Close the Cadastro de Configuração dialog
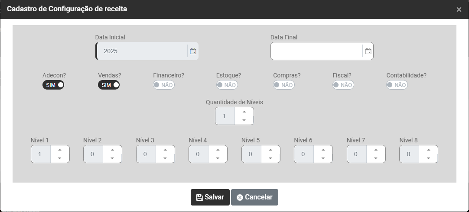The width and height of the screenshot is (469, 212). pyautogui.click(x=459, y=10)
